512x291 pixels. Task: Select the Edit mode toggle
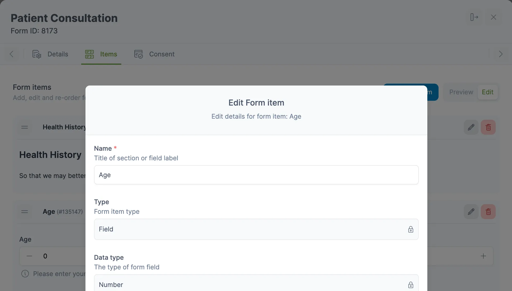pos(487,92)
